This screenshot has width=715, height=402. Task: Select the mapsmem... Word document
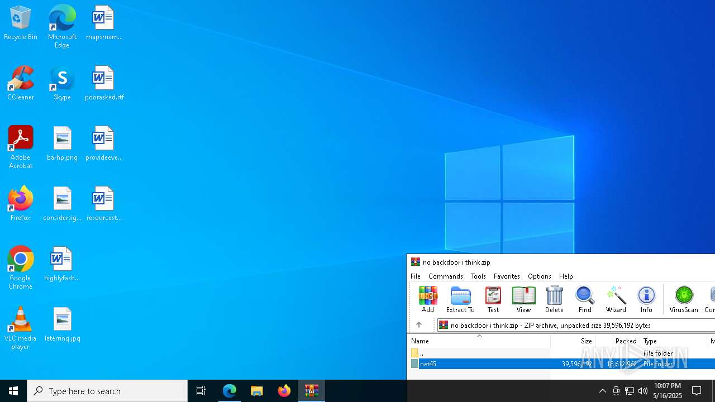click(x=104, y=23)
